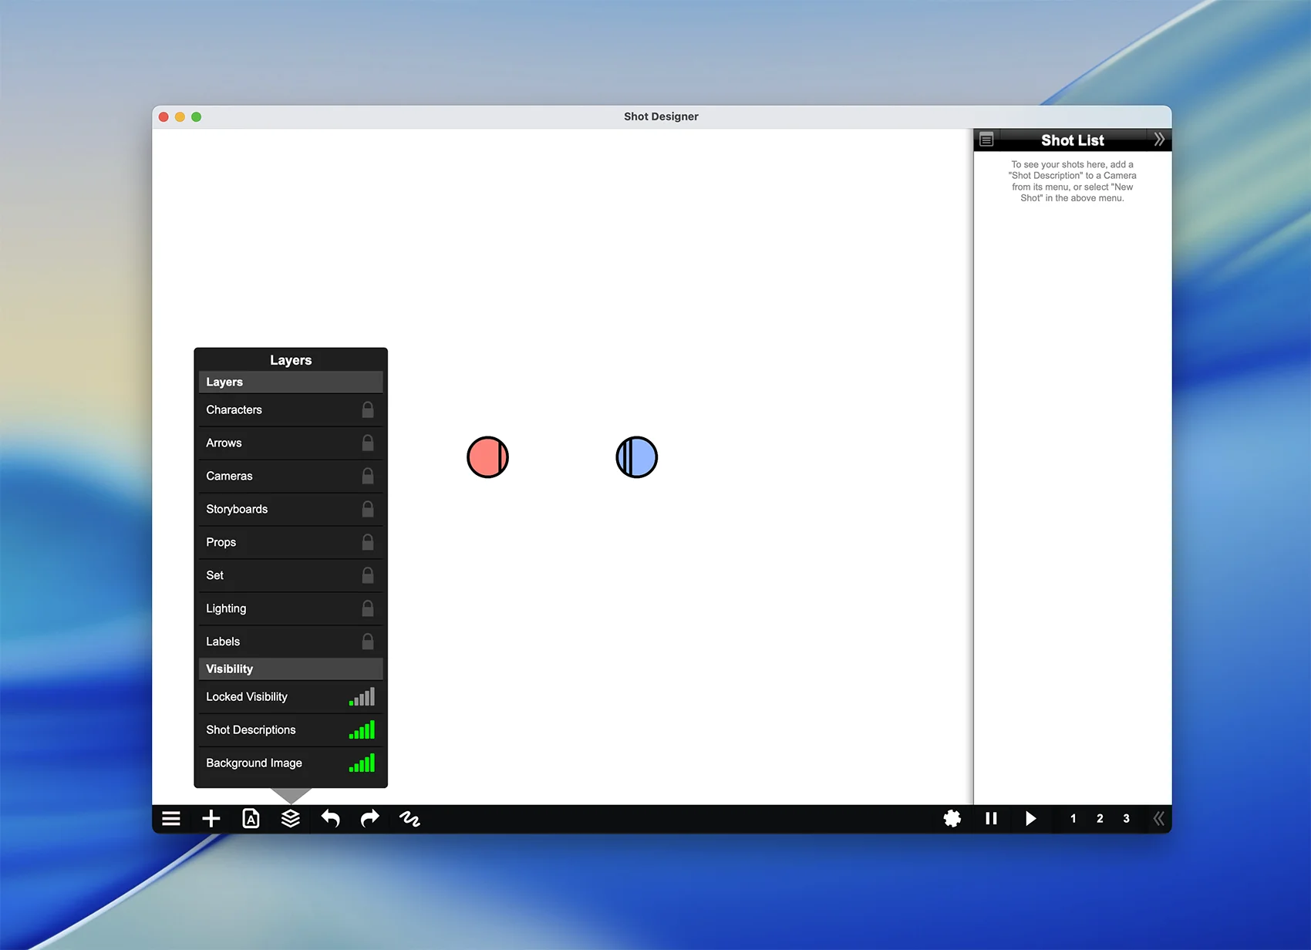Open the hamburger main menu
Image resolution: width=1311 pixels, height=950 pixels.
[171, 819]
